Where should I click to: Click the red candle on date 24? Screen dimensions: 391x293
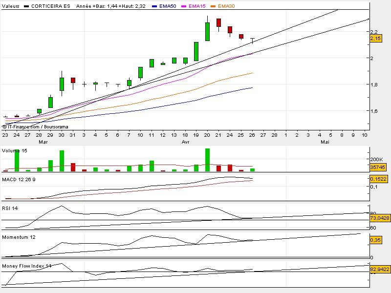click(230, 30)
